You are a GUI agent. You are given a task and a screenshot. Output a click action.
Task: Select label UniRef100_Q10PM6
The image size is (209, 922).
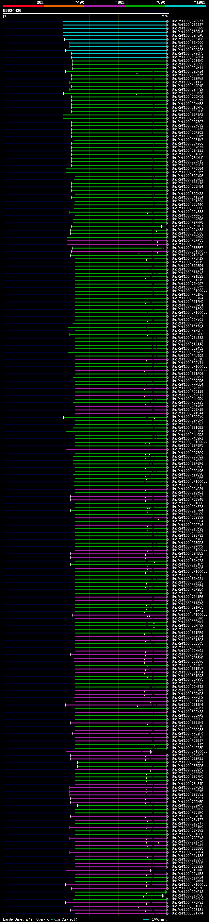[x=187, y=107]
